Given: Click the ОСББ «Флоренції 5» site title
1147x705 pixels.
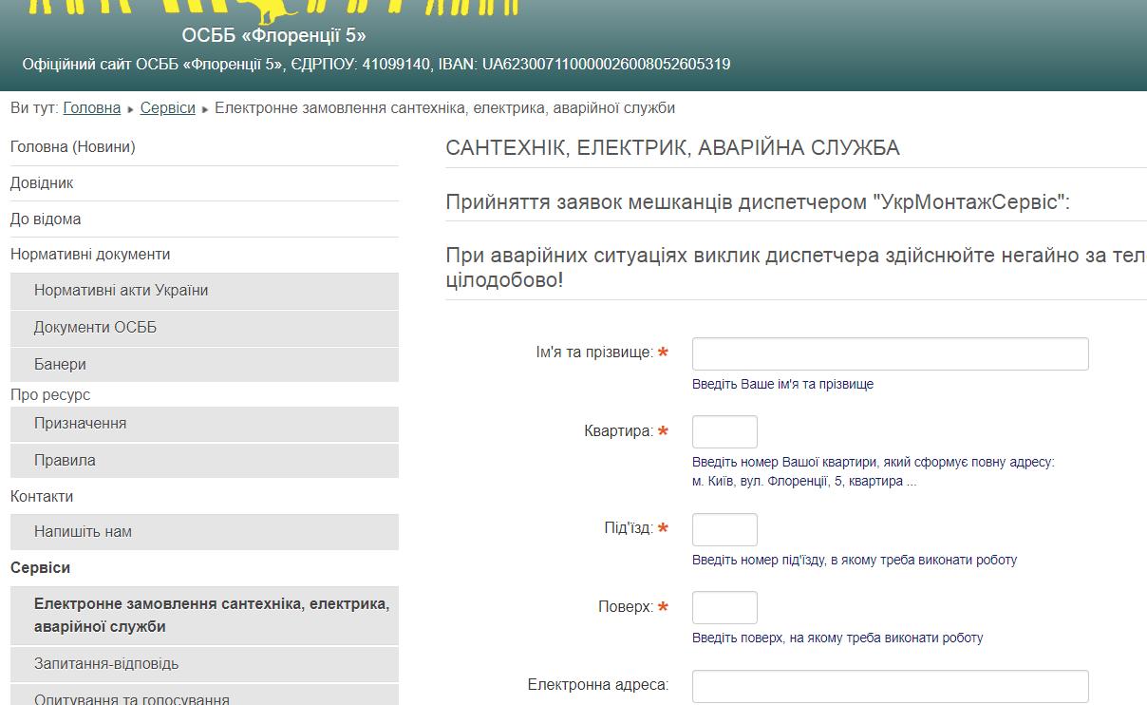Looking at the screenshot, I should (274, 36).
